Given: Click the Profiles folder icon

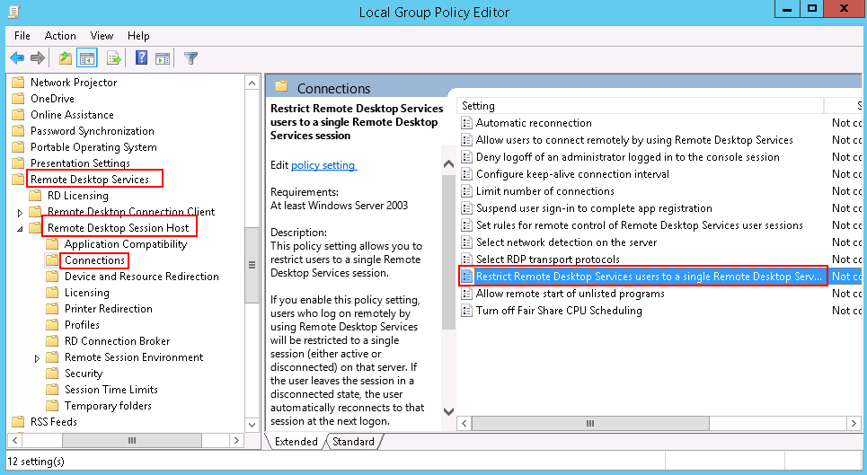Looking at the screenshot, I should 52,325.
